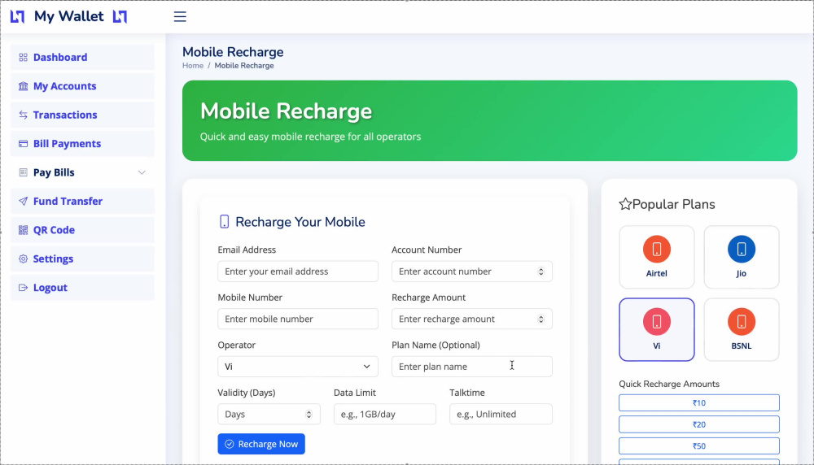Toggle the hamburger sidebar menu icon

180,16
